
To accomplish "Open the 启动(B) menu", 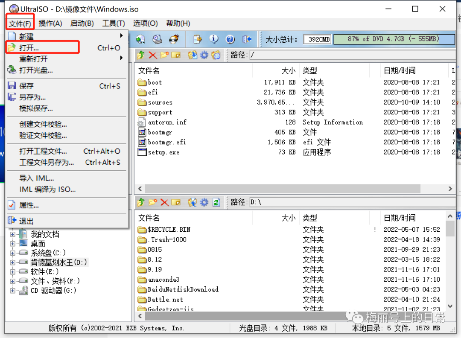I will 82,23.
